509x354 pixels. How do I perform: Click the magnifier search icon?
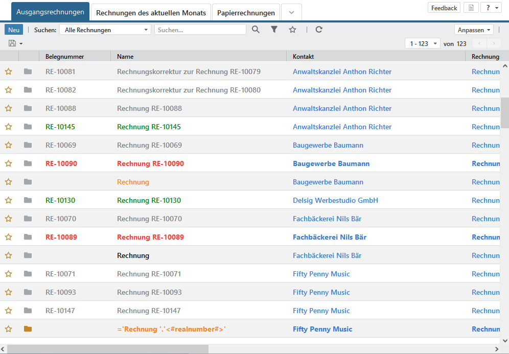[x=256, y=30]
